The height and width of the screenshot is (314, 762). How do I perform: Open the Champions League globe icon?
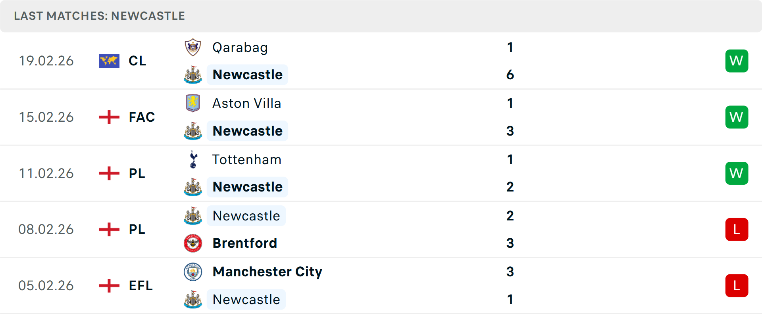click(x=109, y=61)
